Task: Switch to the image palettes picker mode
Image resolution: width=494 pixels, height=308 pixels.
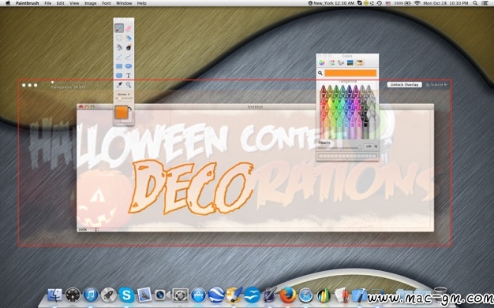Action: click(350, 62)
